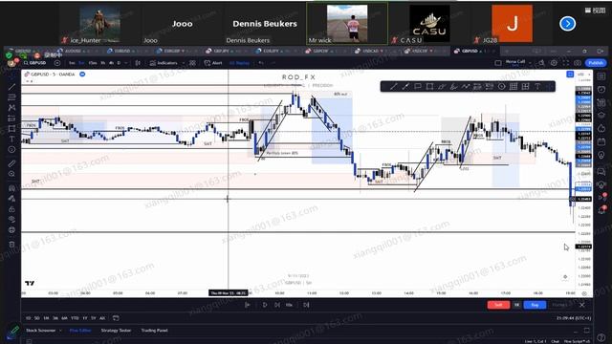The width and height of the screenshot is (612, 344).
Task: Pick the callout tool in floating favorites toolbar
Action: click(417, 87)
